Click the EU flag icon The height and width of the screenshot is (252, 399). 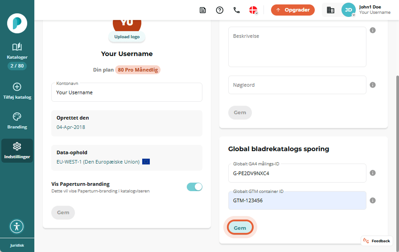point(146,162)
